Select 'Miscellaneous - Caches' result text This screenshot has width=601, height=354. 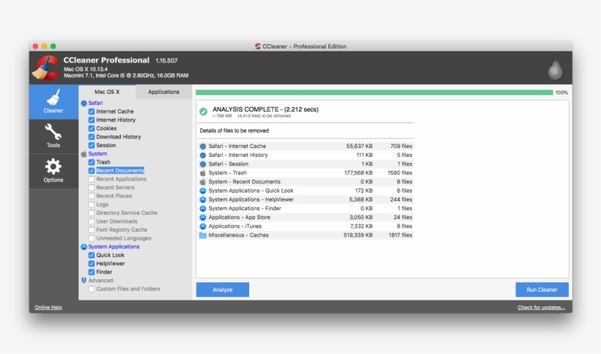238,235
